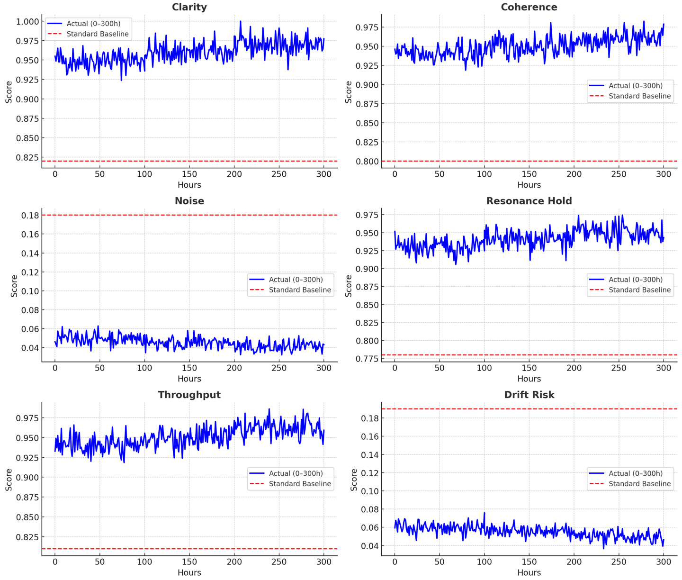Click the "Hours" axis label below Drift Risk
Image resolution: width=682 pixels, height=580 pixels.
tap(529, 572)
